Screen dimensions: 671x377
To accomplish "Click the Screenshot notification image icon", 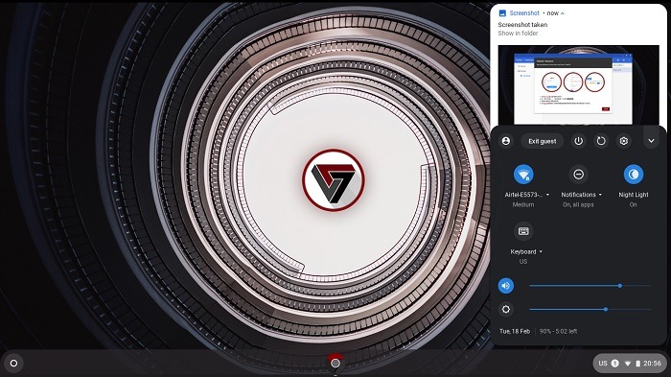I will [x=503, y=13].
